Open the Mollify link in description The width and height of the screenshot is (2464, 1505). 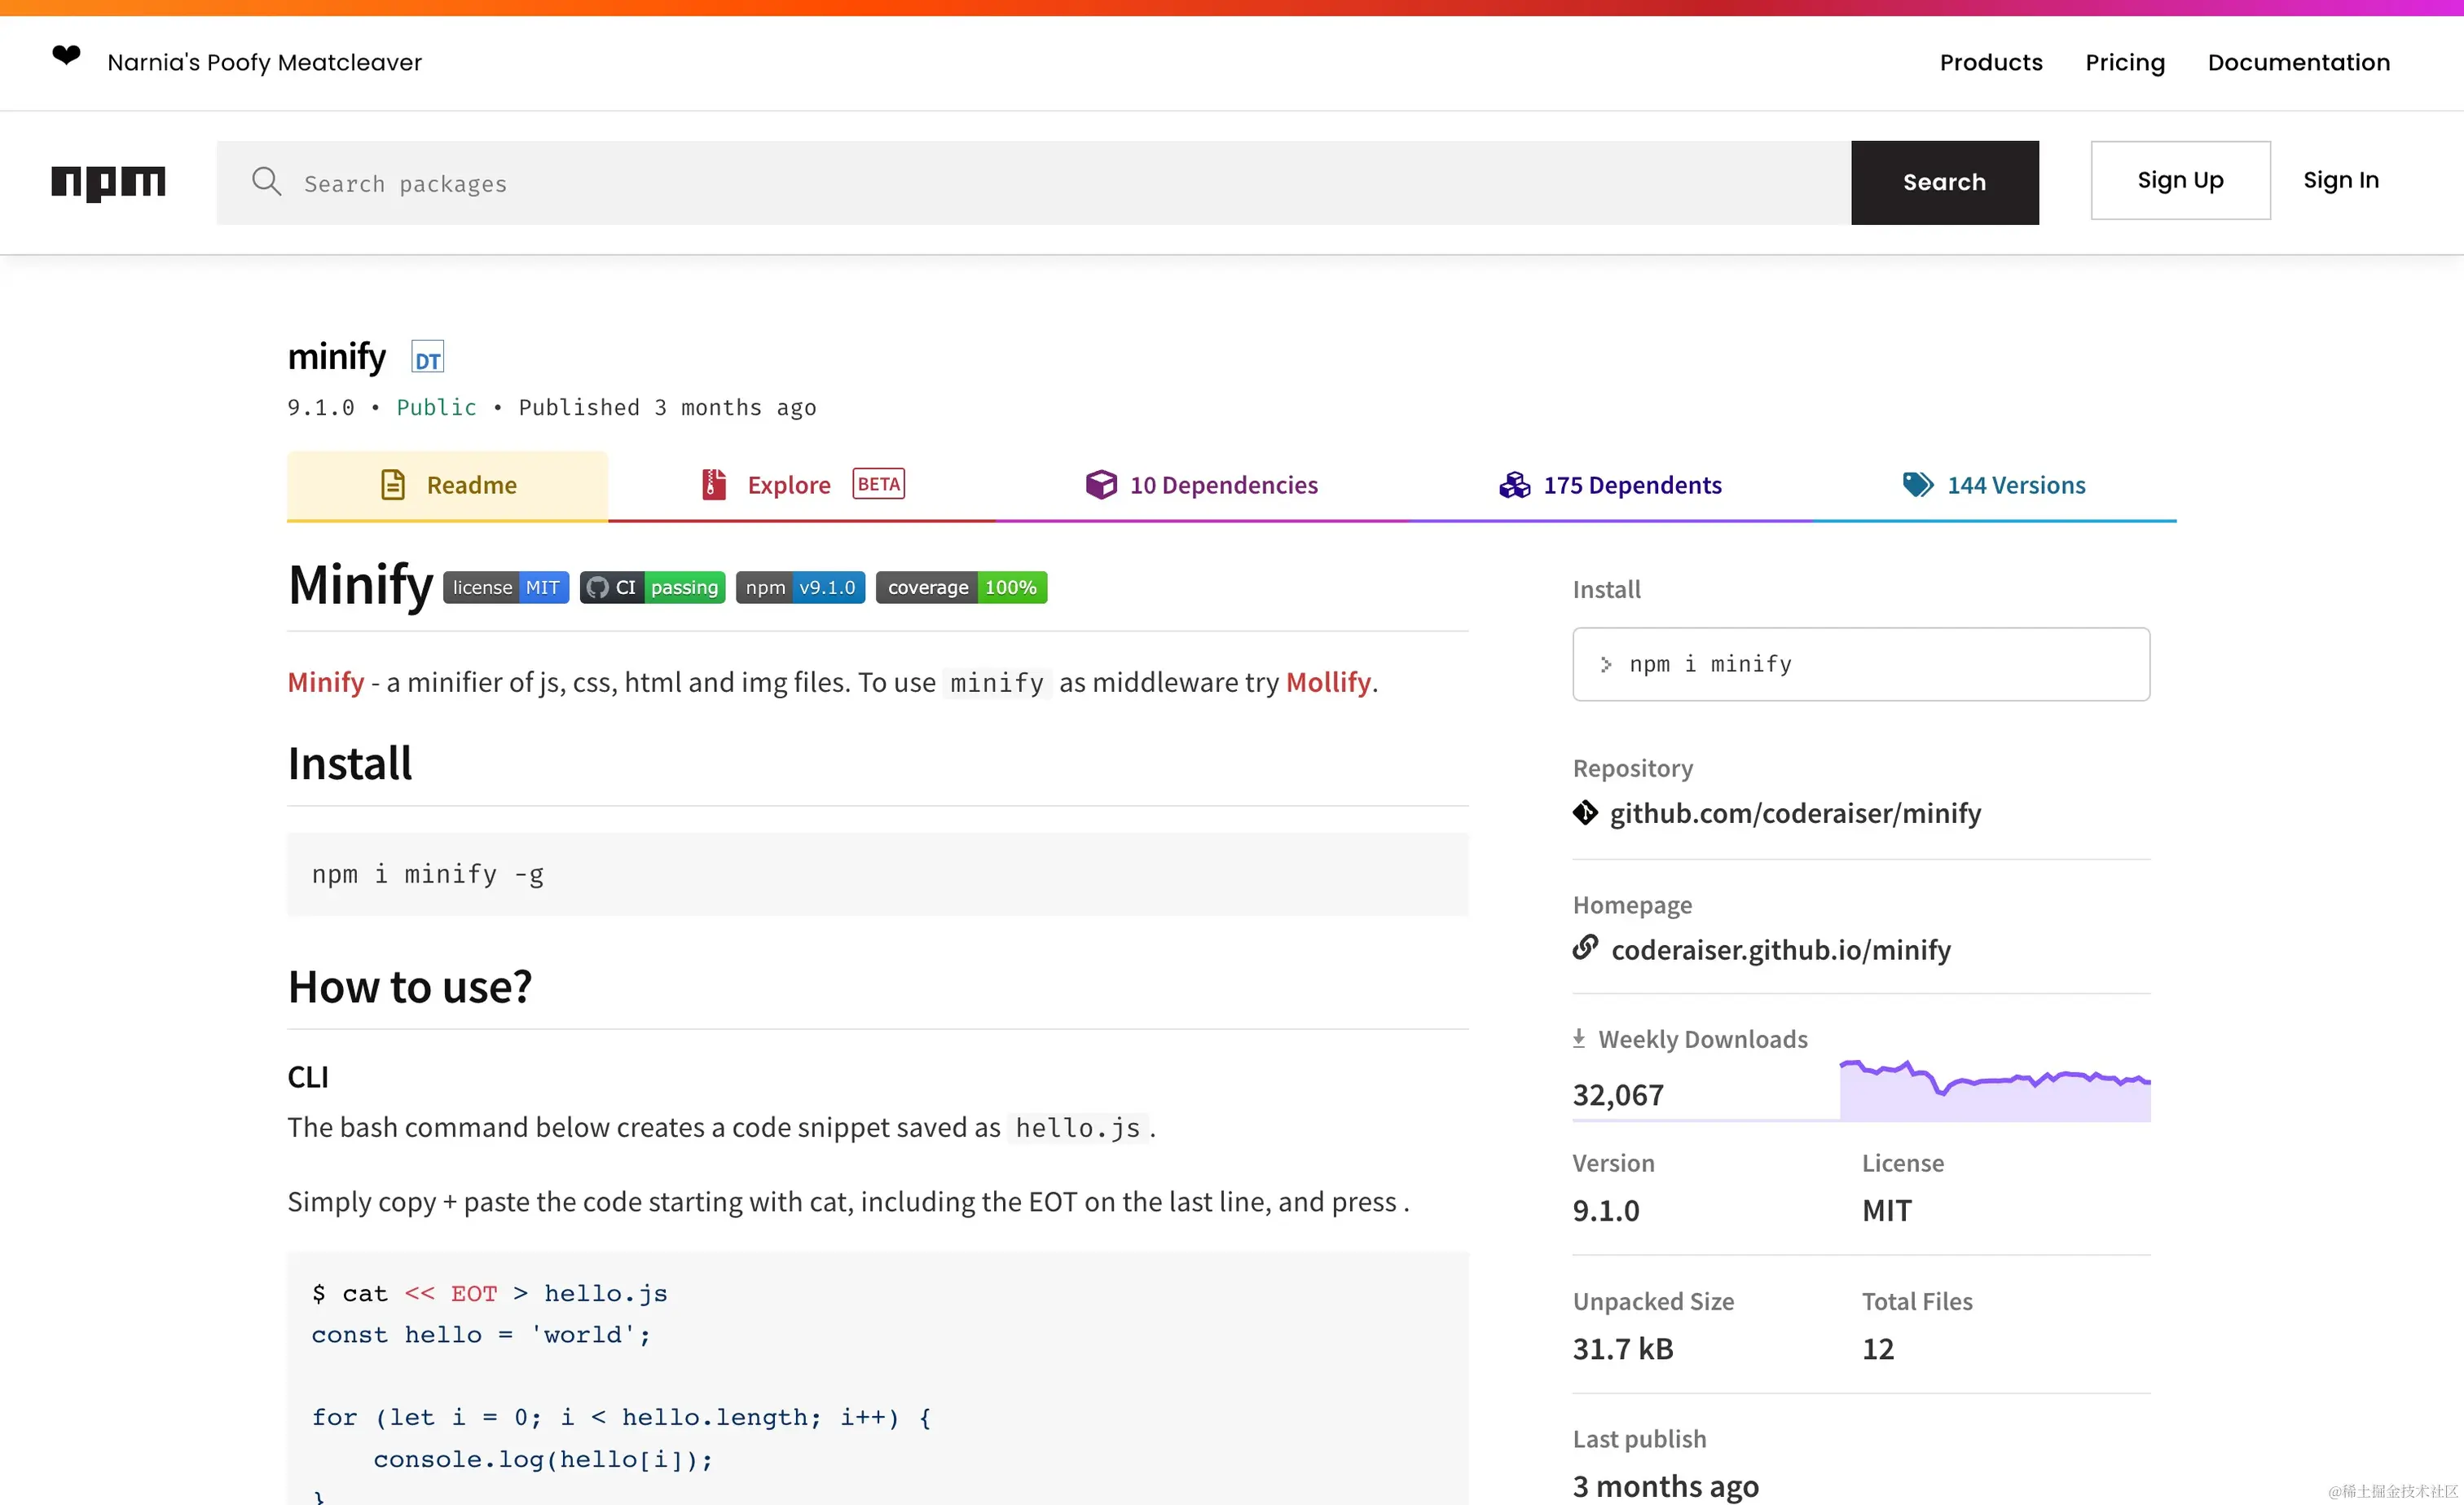(x=1328, y=683)
